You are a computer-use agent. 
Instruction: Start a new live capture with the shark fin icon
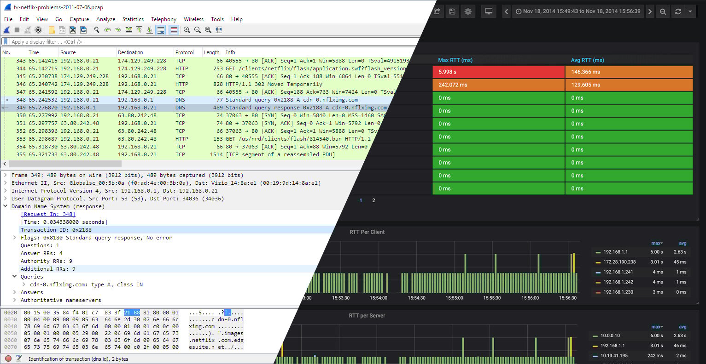[x=6, y=30]
